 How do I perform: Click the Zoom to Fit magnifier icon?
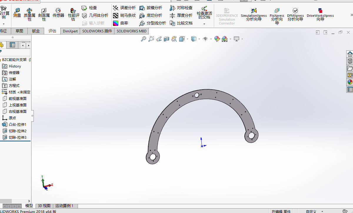[x=144, y=39]
